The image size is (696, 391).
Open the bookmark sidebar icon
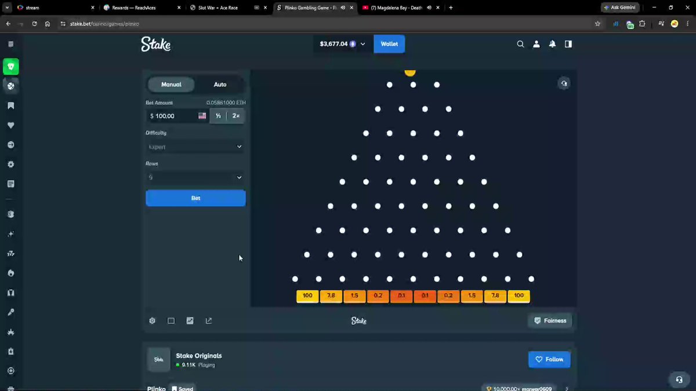point(10,106)
